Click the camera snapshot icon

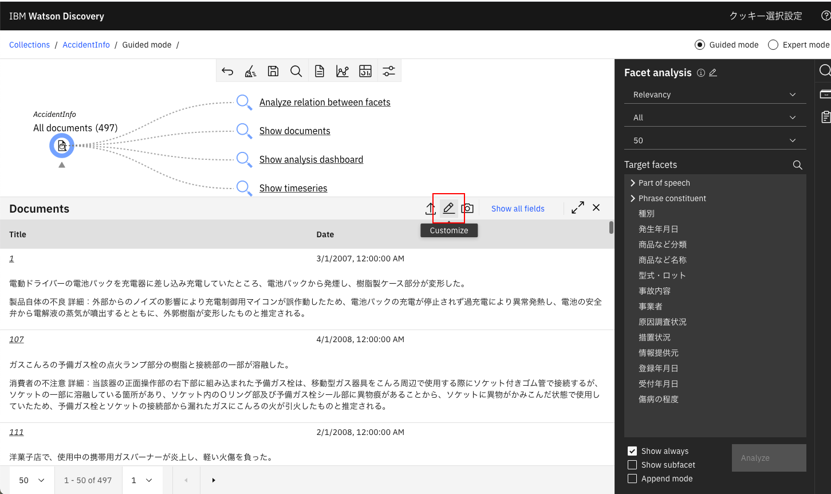point(467,209)
